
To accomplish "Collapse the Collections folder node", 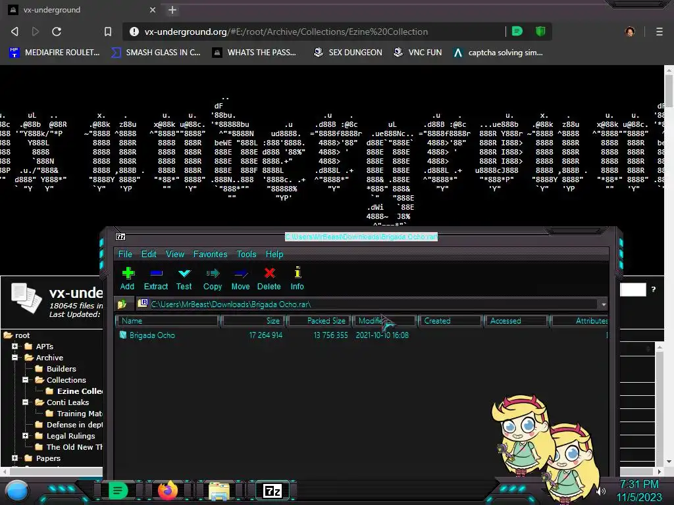I will click(26, 379).
